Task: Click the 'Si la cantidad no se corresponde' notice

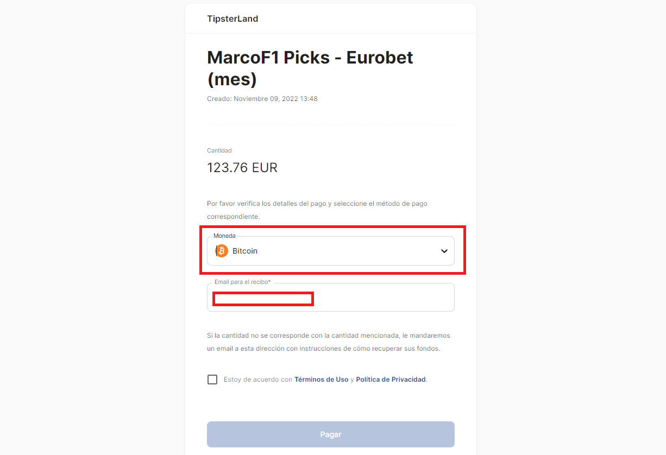Action: click(x=329, y=342)
